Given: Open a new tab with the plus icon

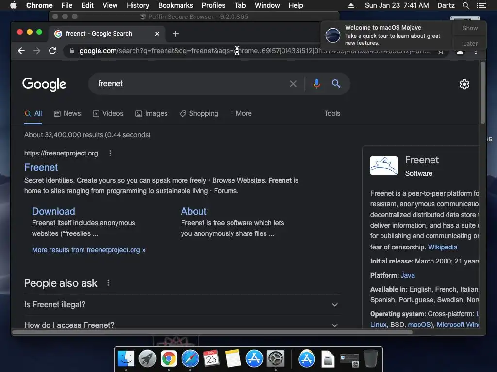Looking at the screenshot, I should 176,34.
